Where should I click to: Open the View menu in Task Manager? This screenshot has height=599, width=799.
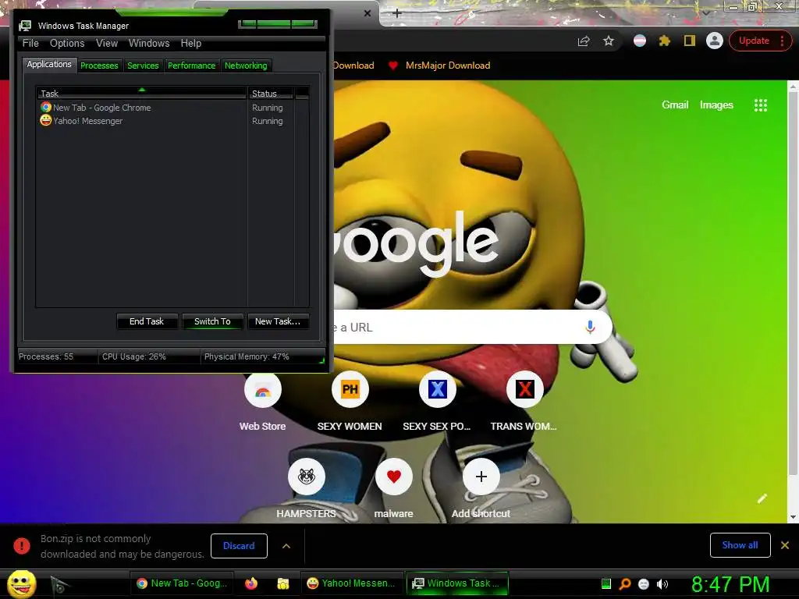(106, 44)
